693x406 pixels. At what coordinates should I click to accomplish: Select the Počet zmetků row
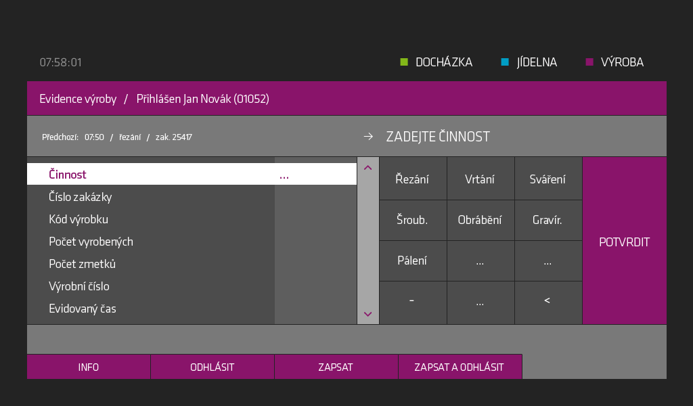[x=192, y=264]
